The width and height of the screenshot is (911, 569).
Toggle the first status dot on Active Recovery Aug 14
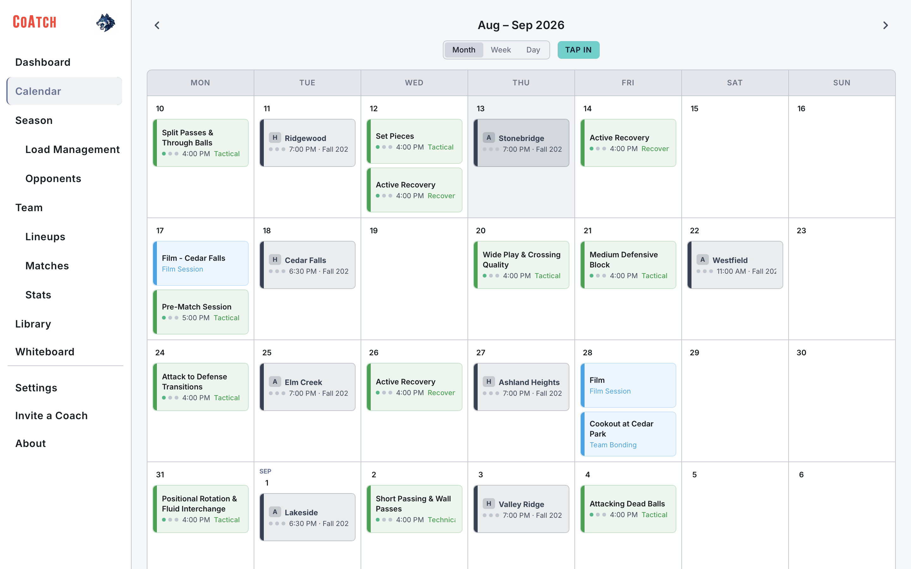click(x=592, y=149)
